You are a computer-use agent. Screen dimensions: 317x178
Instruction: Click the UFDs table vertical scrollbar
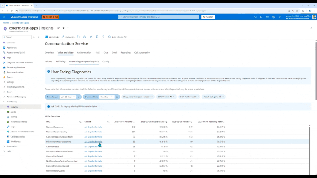pyautogui.click(x=309, y=150)
